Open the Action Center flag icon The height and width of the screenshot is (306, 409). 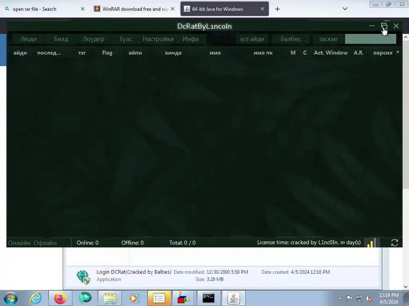tap(349, 298)
